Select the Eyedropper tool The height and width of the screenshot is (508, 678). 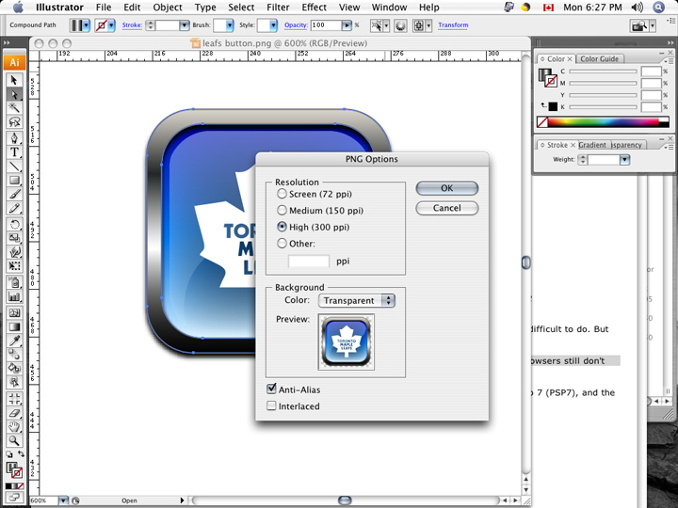14,341
